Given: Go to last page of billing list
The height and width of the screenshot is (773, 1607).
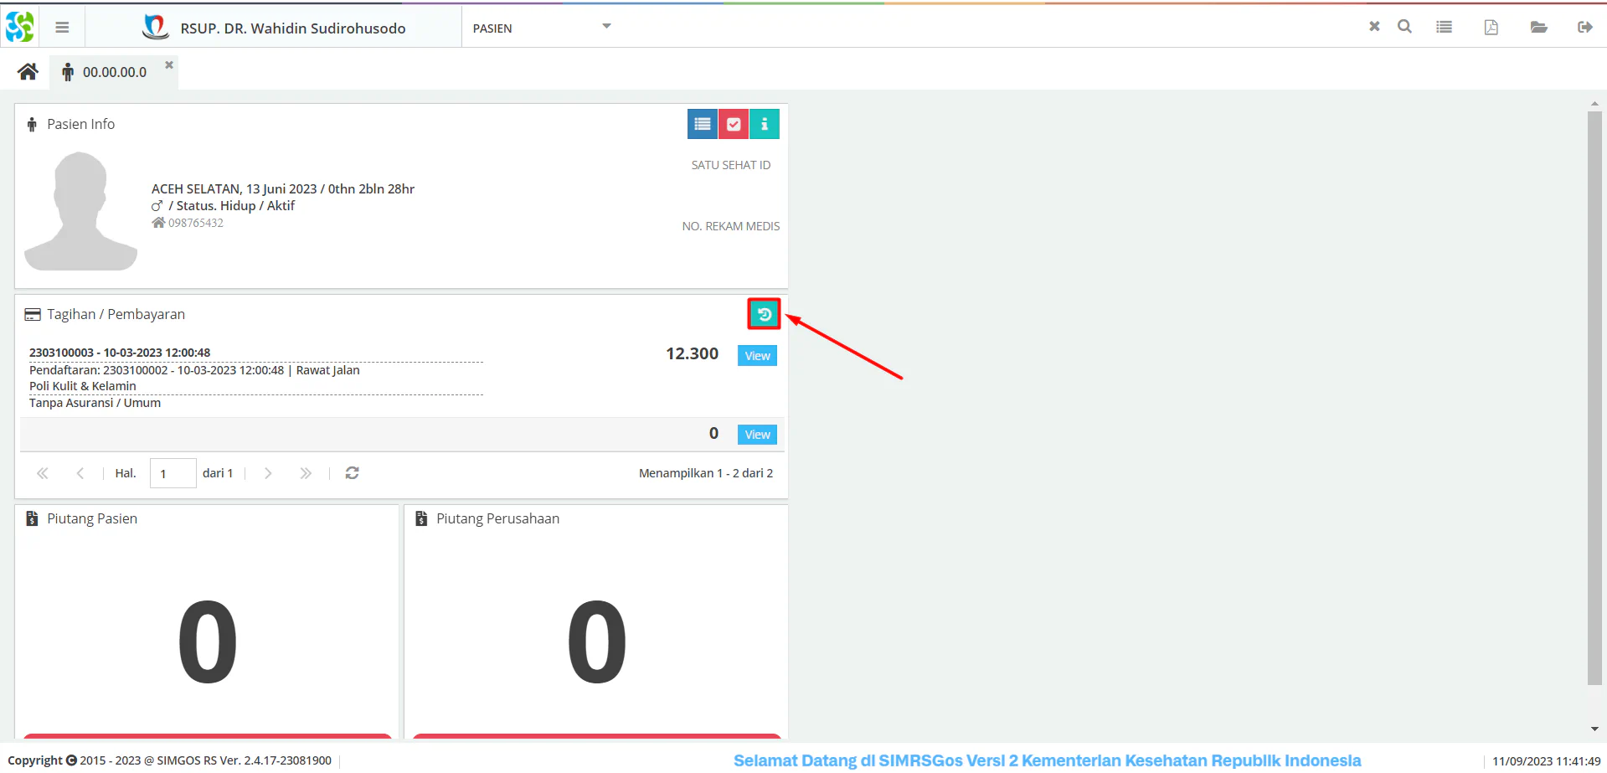Looking at the screenshot, I should 306,473.
